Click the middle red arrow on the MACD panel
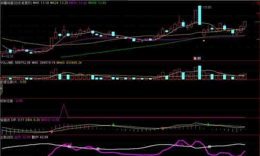The width and height of the screenshot is (260, 156). [163, 128]
